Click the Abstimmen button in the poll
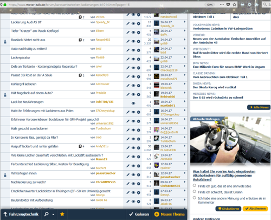This screenshot has width=271, height=220. [255, 209]
